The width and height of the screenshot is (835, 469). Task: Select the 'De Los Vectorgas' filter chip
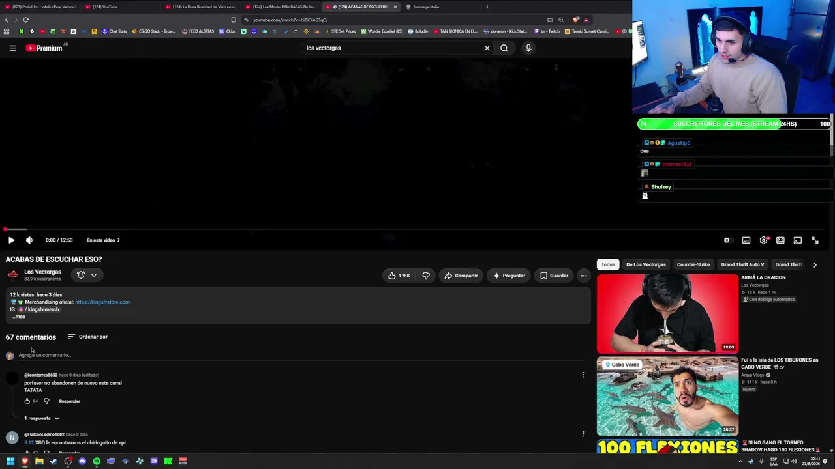coord(646,264)
